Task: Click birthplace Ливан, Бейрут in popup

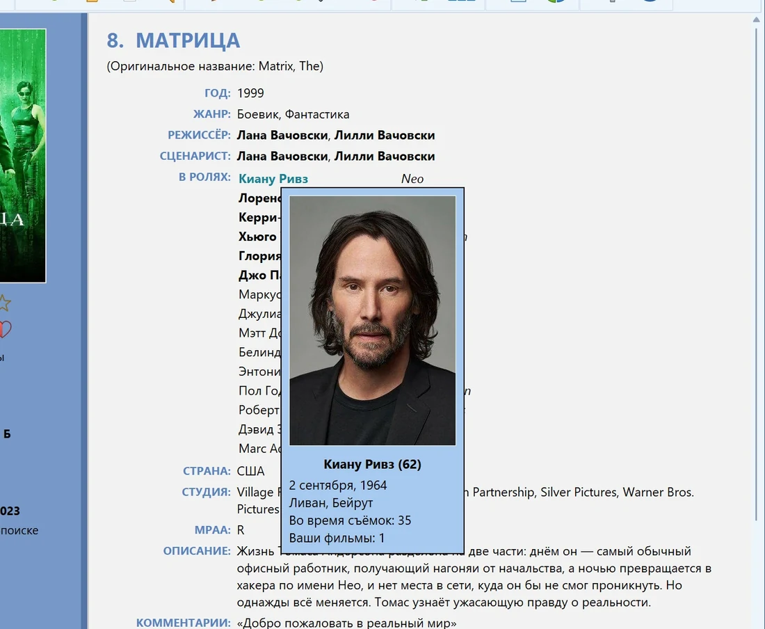Action: click(x=331, y=503)
